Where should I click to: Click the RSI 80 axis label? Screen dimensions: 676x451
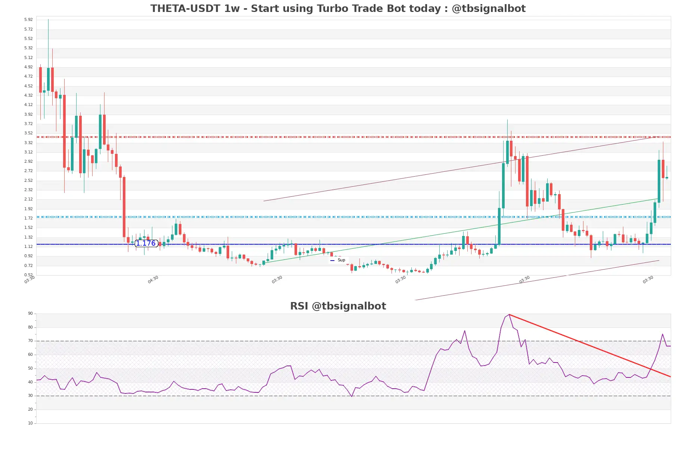coord(30,327)
